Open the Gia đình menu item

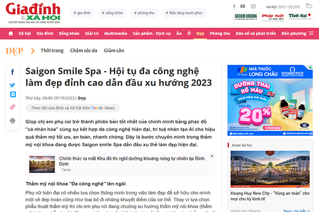pyautogui.click(x=45, y=33)
